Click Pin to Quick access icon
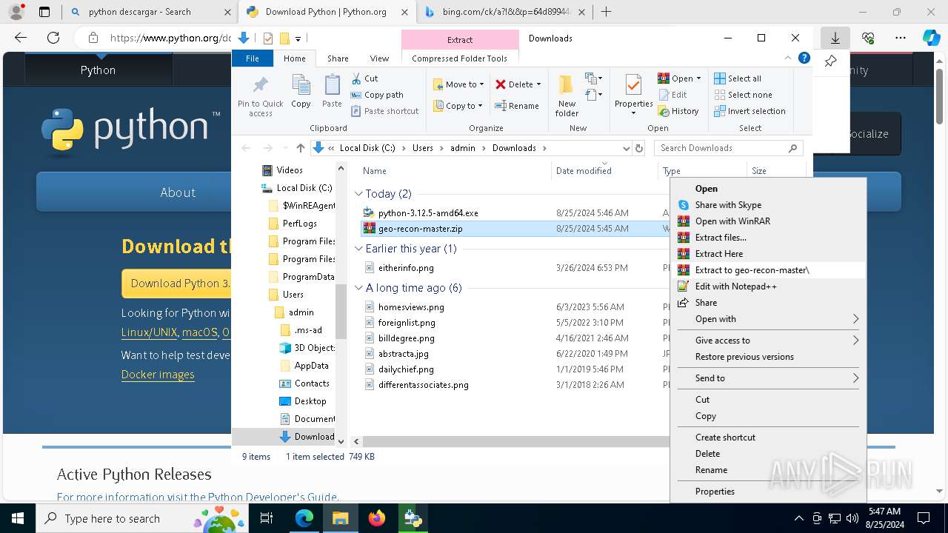This screenshot has height=533, width=948. click(261, 84)
